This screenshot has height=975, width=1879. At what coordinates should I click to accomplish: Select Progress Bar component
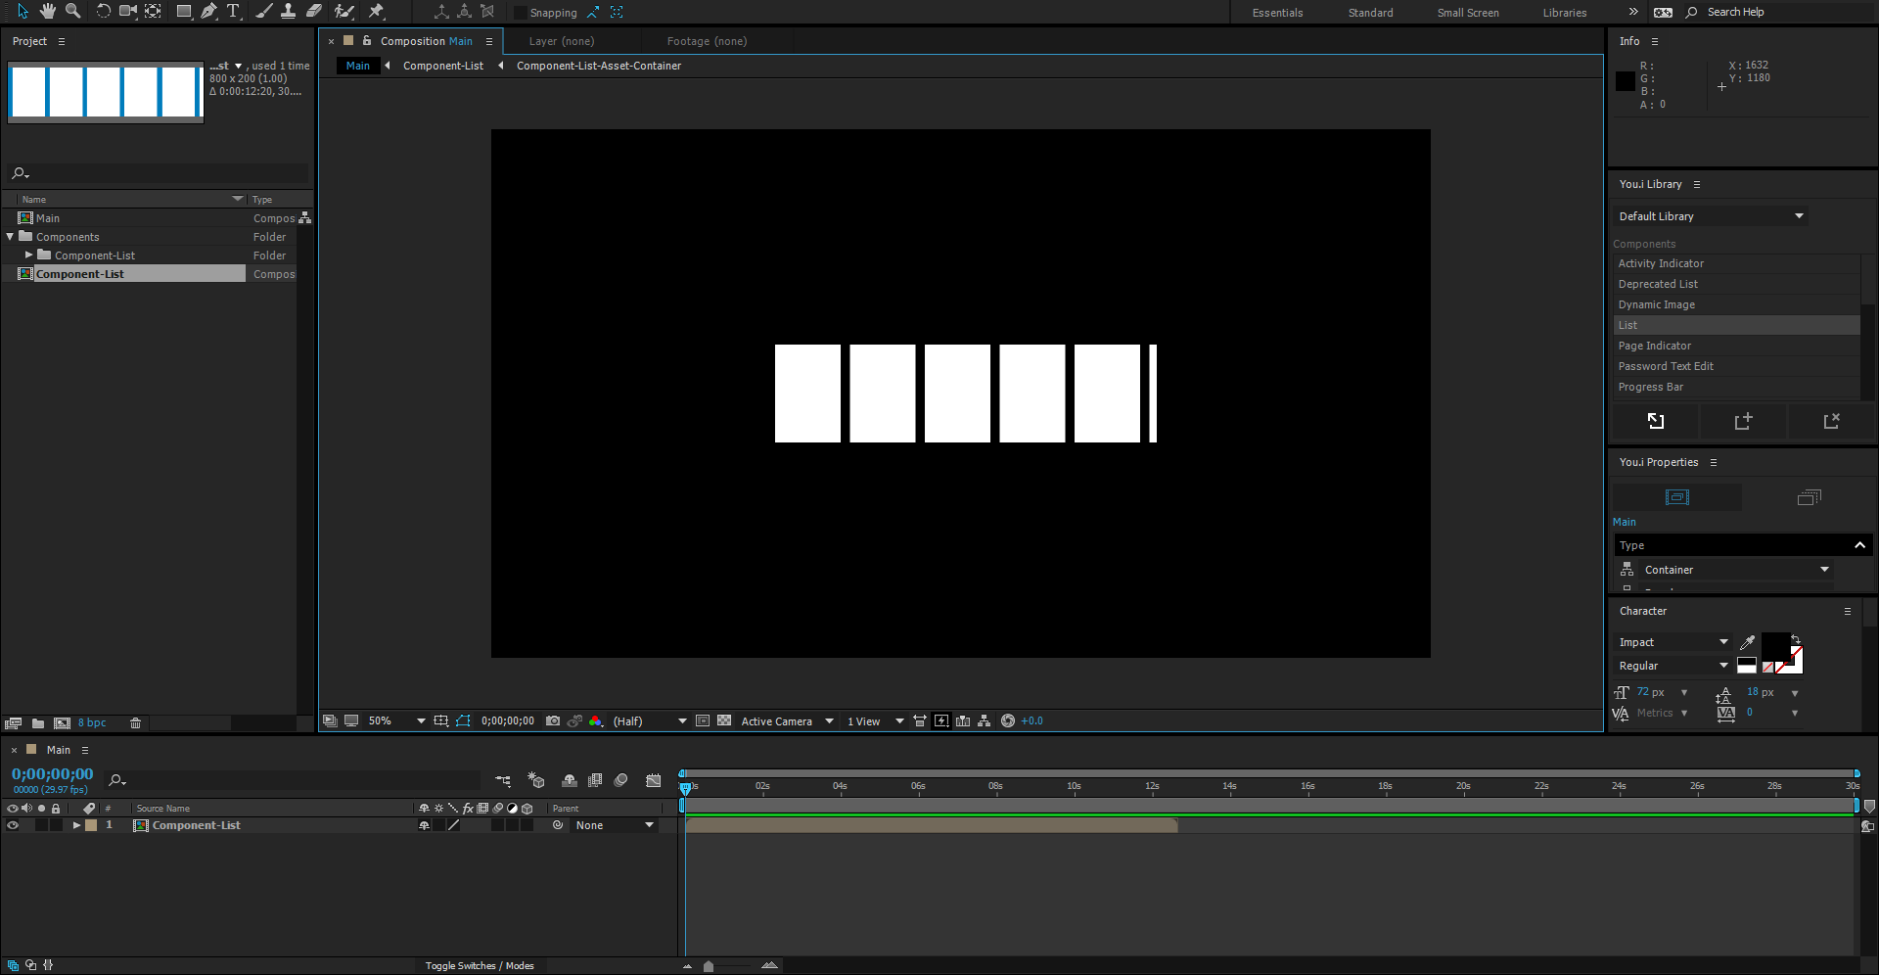[1736, 387]
